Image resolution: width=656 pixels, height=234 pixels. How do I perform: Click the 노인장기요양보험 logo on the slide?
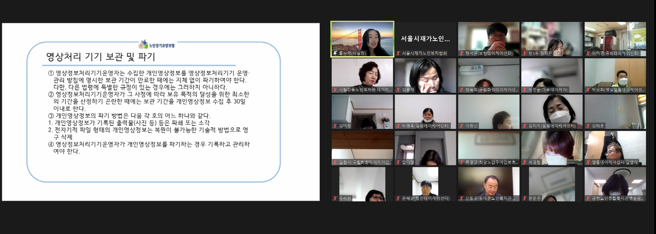click(157, 45)
